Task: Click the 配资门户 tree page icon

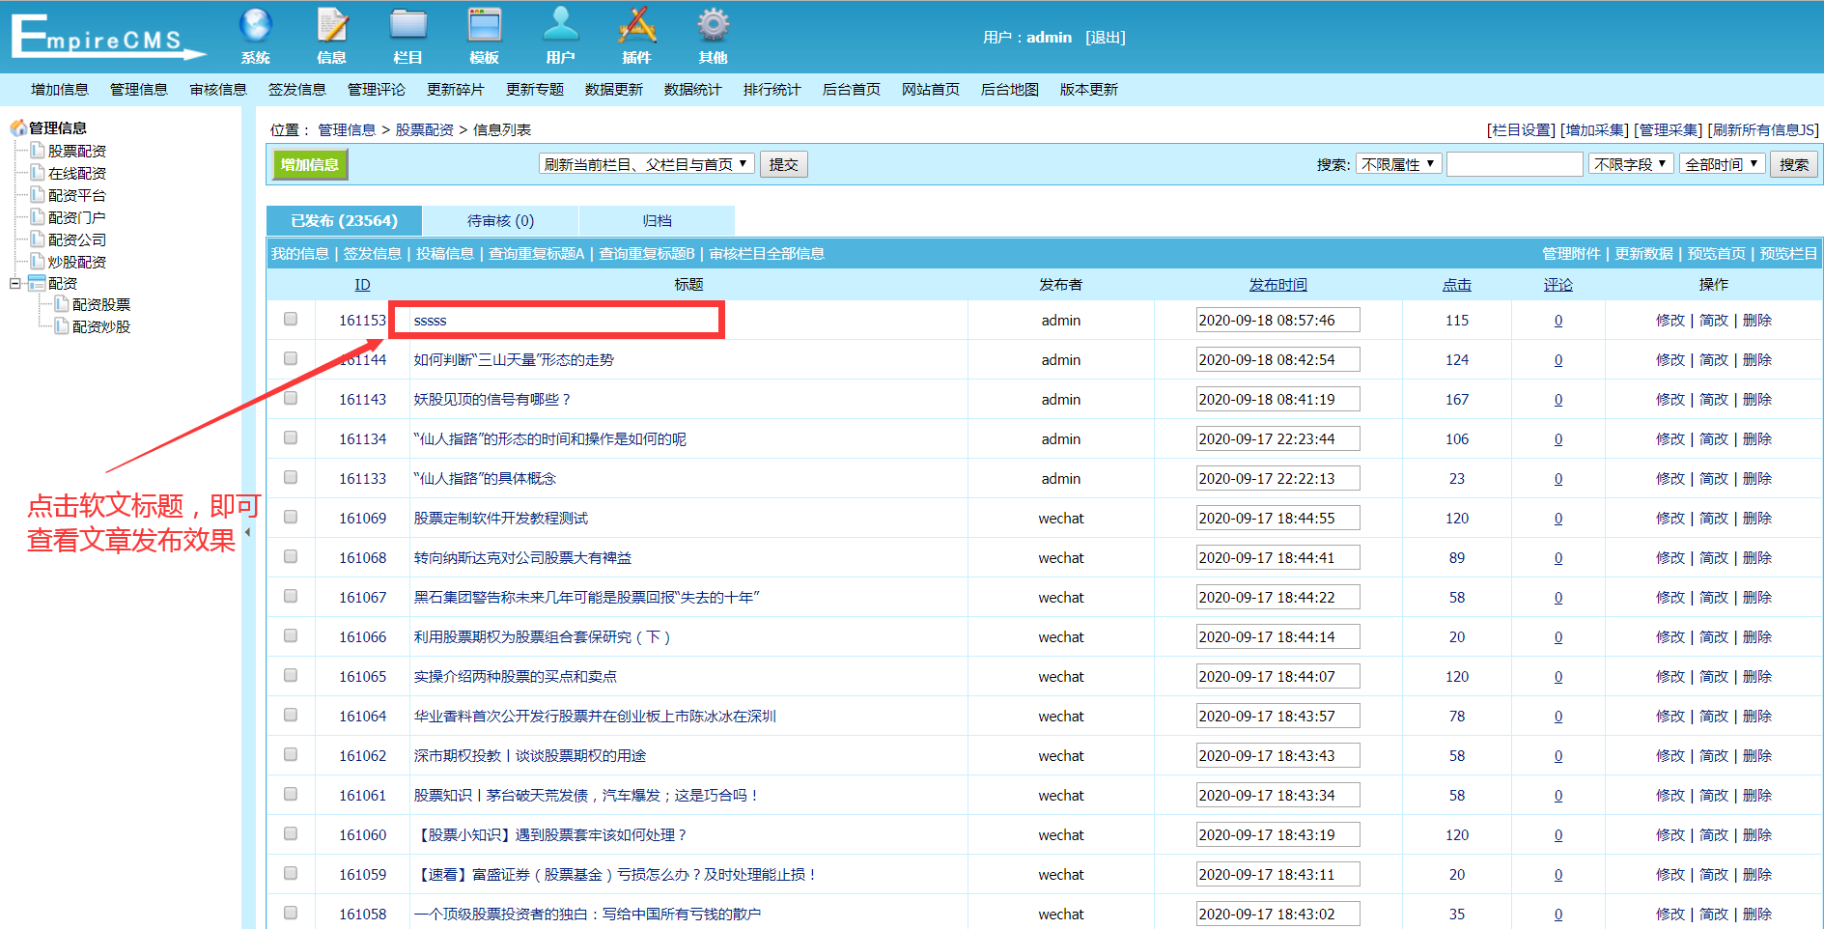Action: 38,217
